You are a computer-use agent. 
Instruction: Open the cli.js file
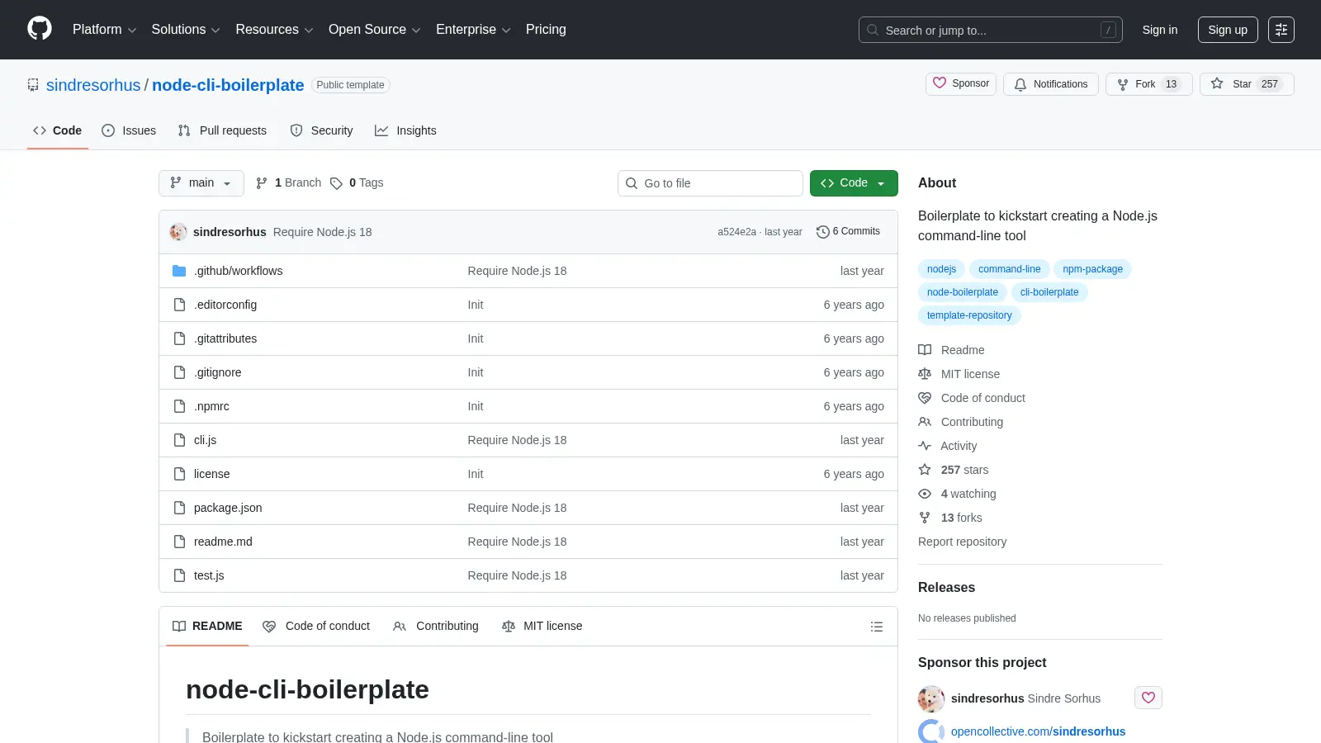(x=205, y=440)
